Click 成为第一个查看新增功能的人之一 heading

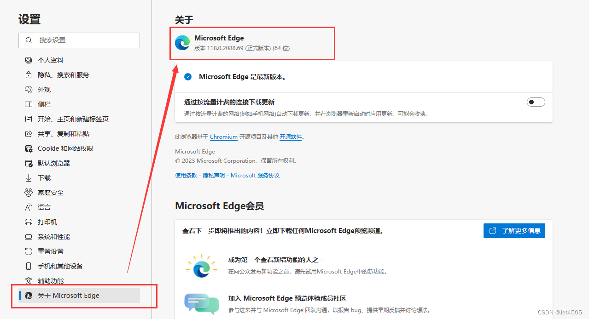pyautogui.click(x=276, y=260)
